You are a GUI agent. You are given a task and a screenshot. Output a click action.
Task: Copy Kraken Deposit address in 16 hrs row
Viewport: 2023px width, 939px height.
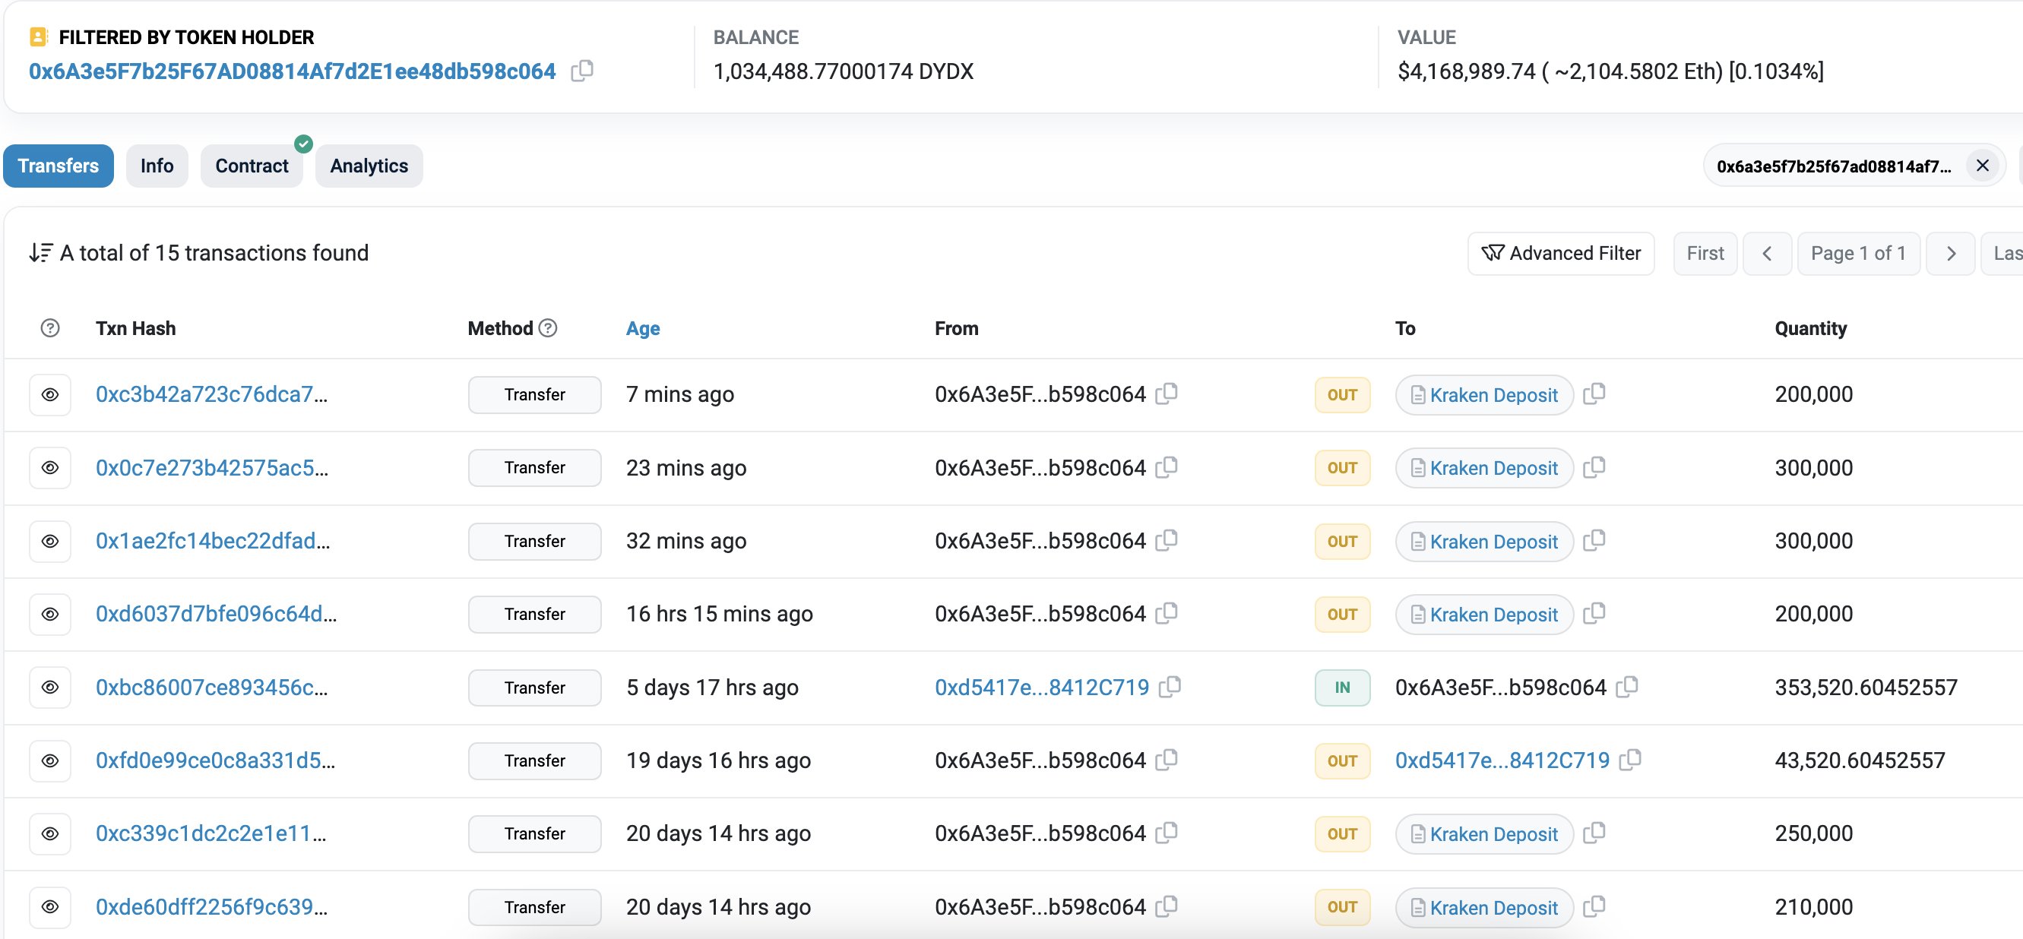click(x=1594, y=613)
